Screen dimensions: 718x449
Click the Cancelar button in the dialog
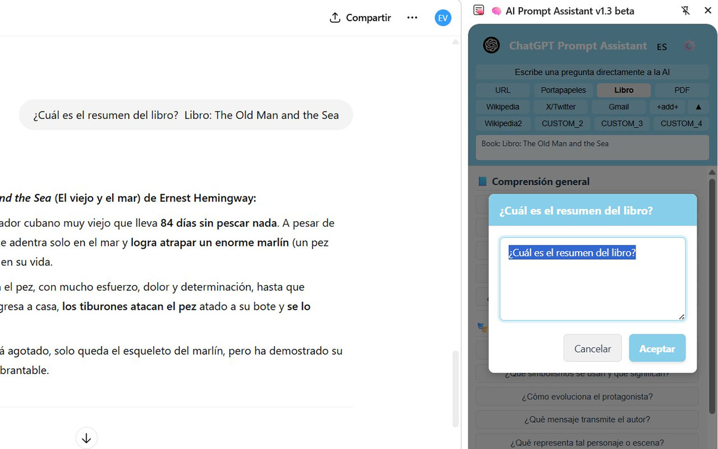pyautogui.click(x=592, y=349)
